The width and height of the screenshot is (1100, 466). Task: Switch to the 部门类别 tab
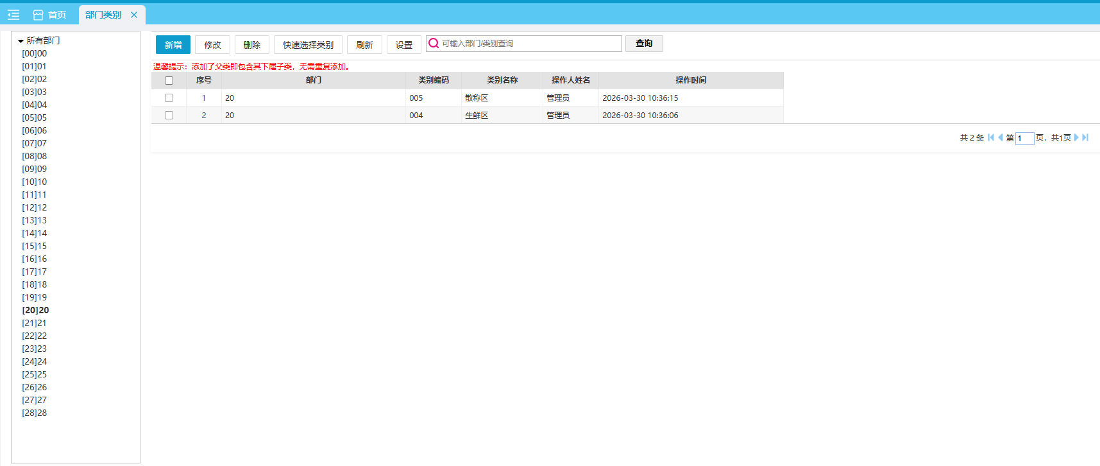pyautogui.click(x=103, y=15)
